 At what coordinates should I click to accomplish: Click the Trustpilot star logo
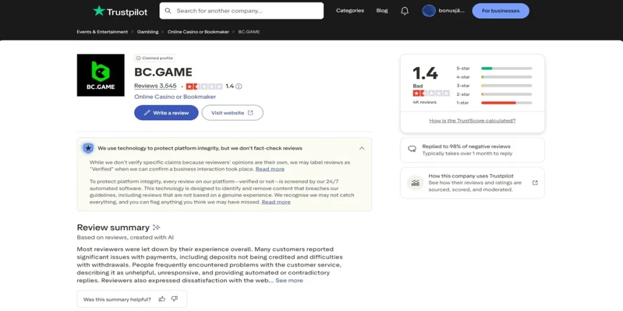tap(99, 11)
